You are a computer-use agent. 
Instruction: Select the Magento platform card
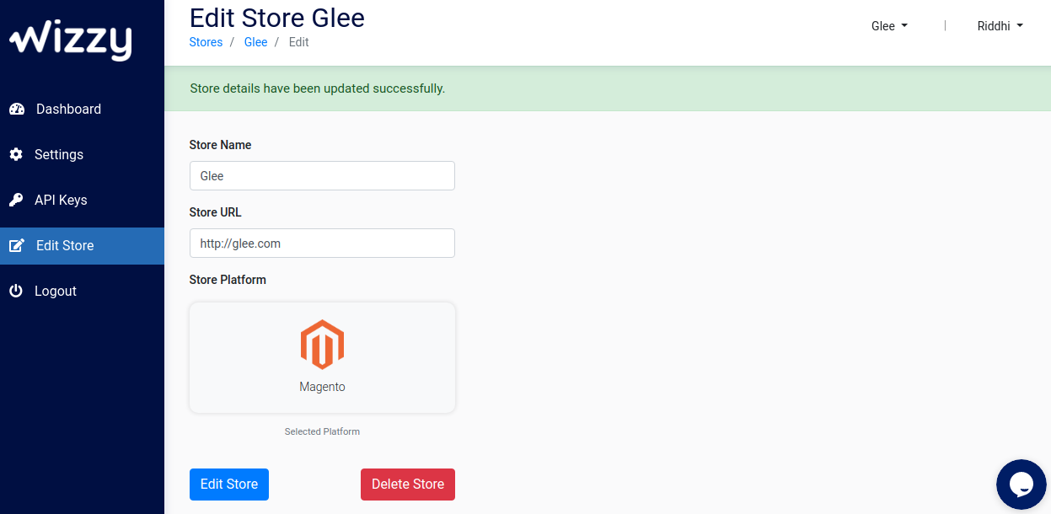tap(322, 357)
